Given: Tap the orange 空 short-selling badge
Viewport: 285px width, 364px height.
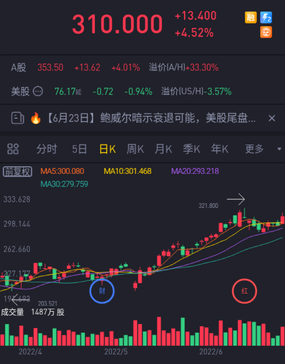Looking at the screenshot, I should click(266, 32).
